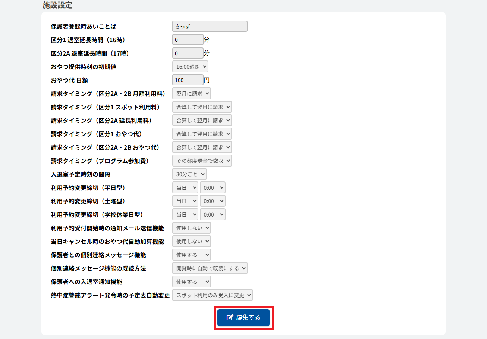
Task: Open 区分2A 延長利用料 billing dropdown
Action: (x=202, y=120)
